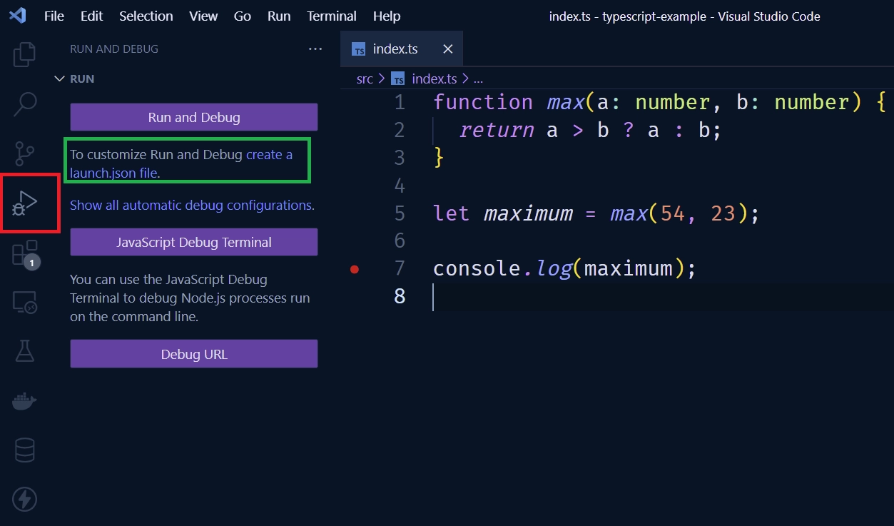Screen dimensions: 894x526
Task: Open the Docker whale icon
Action: [x=25, y=401]
